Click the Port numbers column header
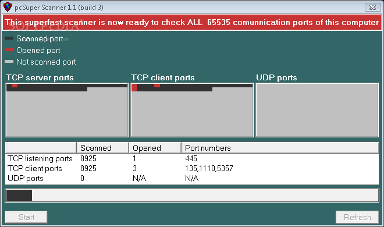Viewport: 384px width, 227px height. (x=280, y=148)
